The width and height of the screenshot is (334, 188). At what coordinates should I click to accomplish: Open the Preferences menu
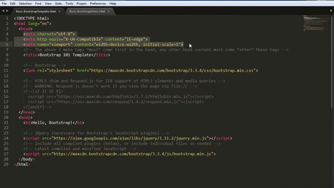click(x=98, y=4)
